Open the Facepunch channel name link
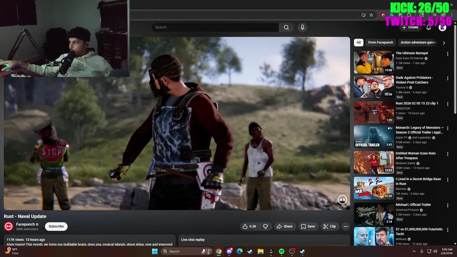457x257 pixels. pos(25,224)
